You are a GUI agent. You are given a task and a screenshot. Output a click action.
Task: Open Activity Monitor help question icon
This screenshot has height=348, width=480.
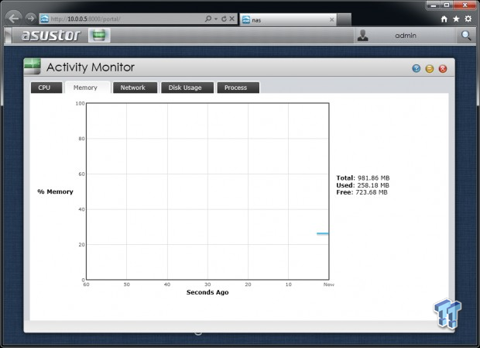coord(417,69)
